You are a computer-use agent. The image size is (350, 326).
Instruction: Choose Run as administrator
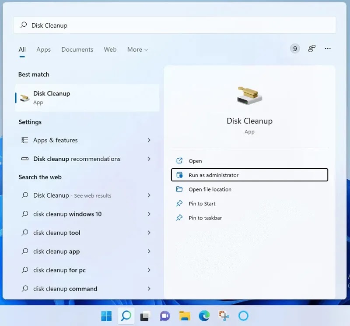coord(249,175)
